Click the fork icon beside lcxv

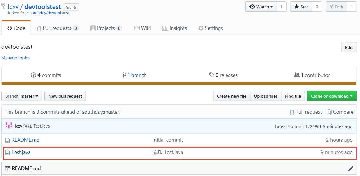3,6
